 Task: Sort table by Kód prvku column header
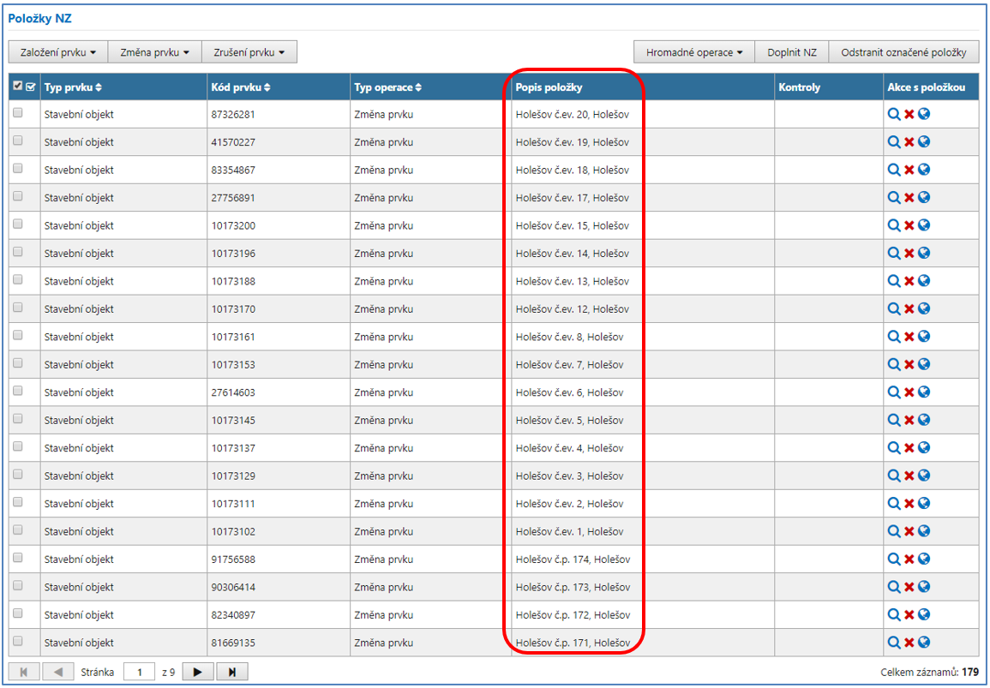(240, 87)
